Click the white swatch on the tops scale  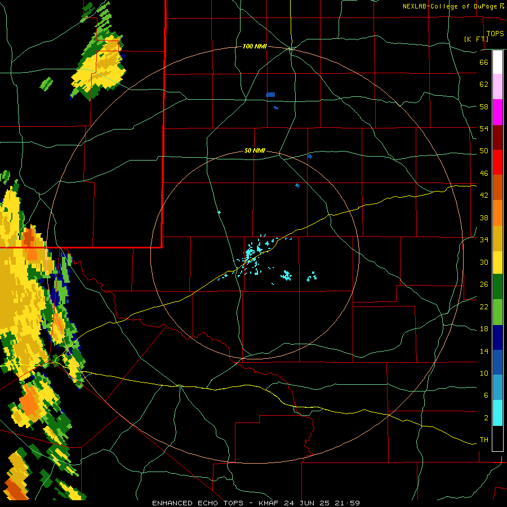point(497,62)
